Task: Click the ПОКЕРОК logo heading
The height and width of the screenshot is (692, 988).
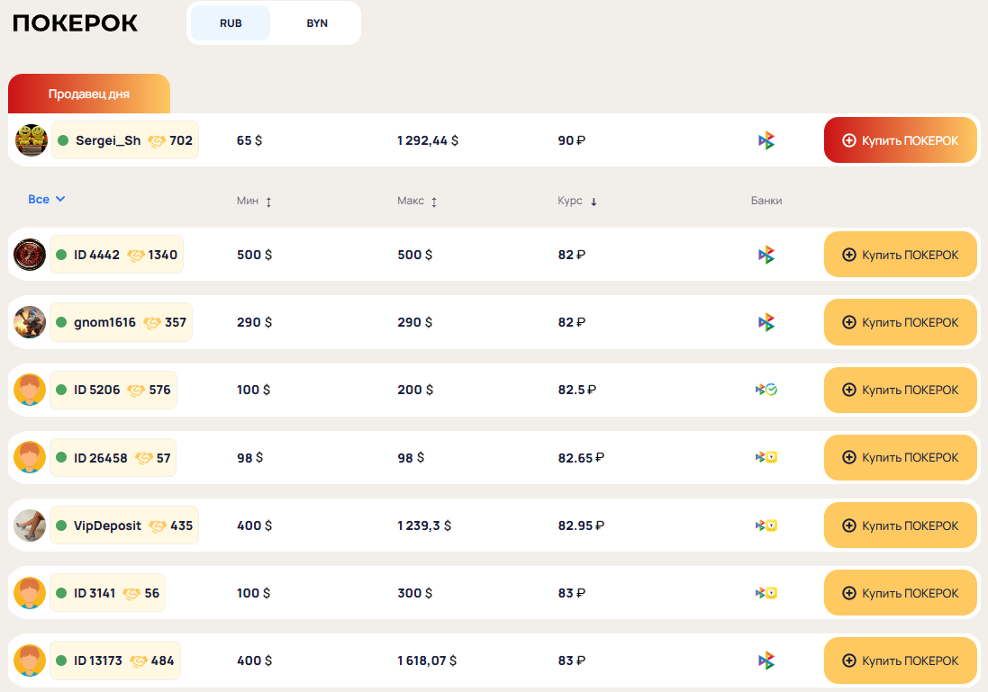Action: [76, 23]
